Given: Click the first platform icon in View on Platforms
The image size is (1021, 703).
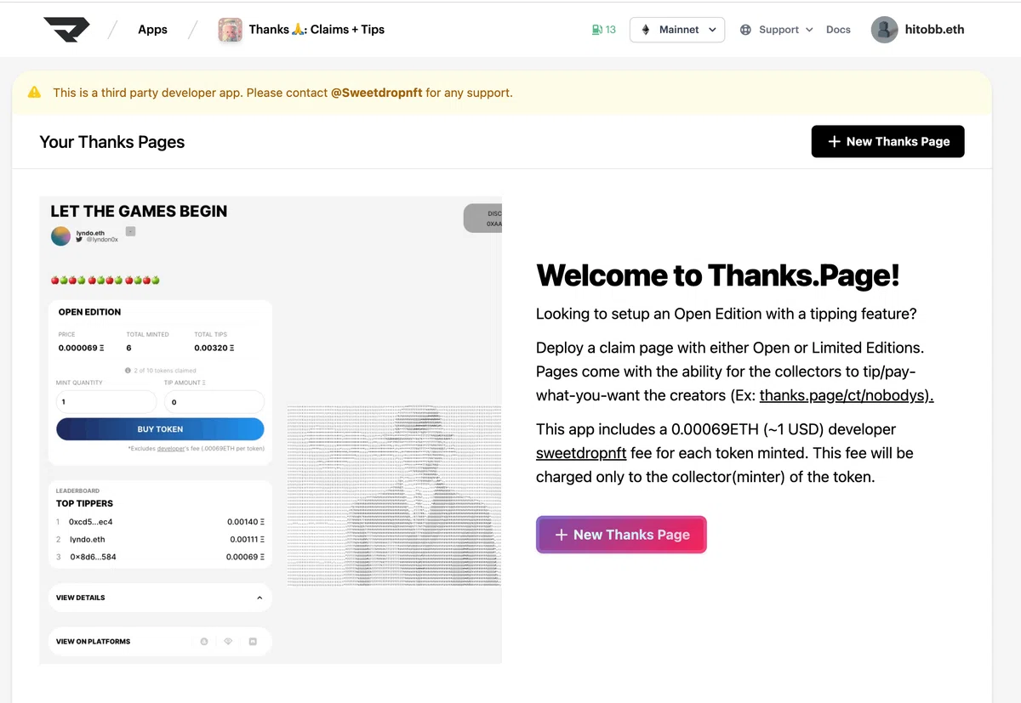Looking at the screenshot, I should pyautogui.click(x=204, y=642).
